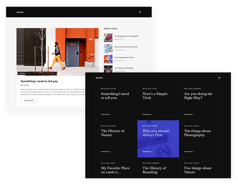Open 'The History of Branding' dark grid post
238x185 pixels.
pyautogui.click(x=154, y=170)
